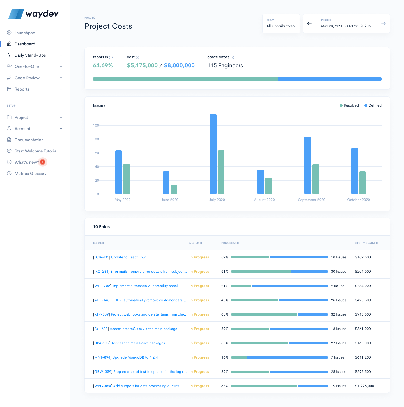Click the Launchpad play icon
Screen dimensions: 404x407
pos(9,33)
